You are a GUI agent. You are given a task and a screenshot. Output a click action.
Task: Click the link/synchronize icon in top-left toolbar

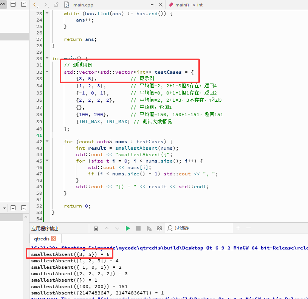pos(3,4)
